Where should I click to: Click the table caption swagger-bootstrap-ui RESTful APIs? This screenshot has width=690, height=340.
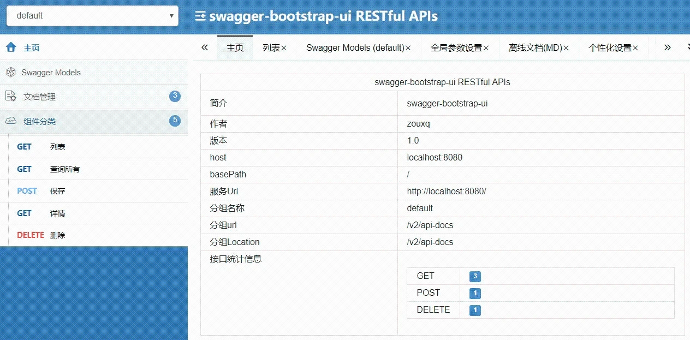(442, 82)
